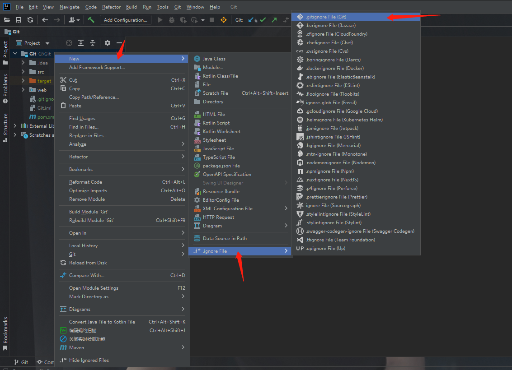
Task: Expand the Local History submenu
Action: [122, 245]
